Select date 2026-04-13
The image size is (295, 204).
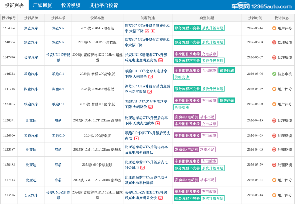[x=255, y=120]
